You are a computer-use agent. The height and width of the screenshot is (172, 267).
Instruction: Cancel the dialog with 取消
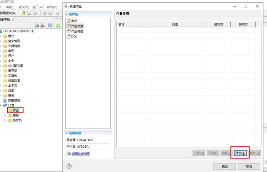click(x=249, y=166)
